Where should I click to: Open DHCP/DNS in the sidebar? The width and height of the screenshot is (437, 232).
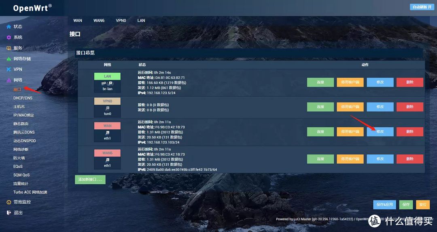tap(22, 98)
